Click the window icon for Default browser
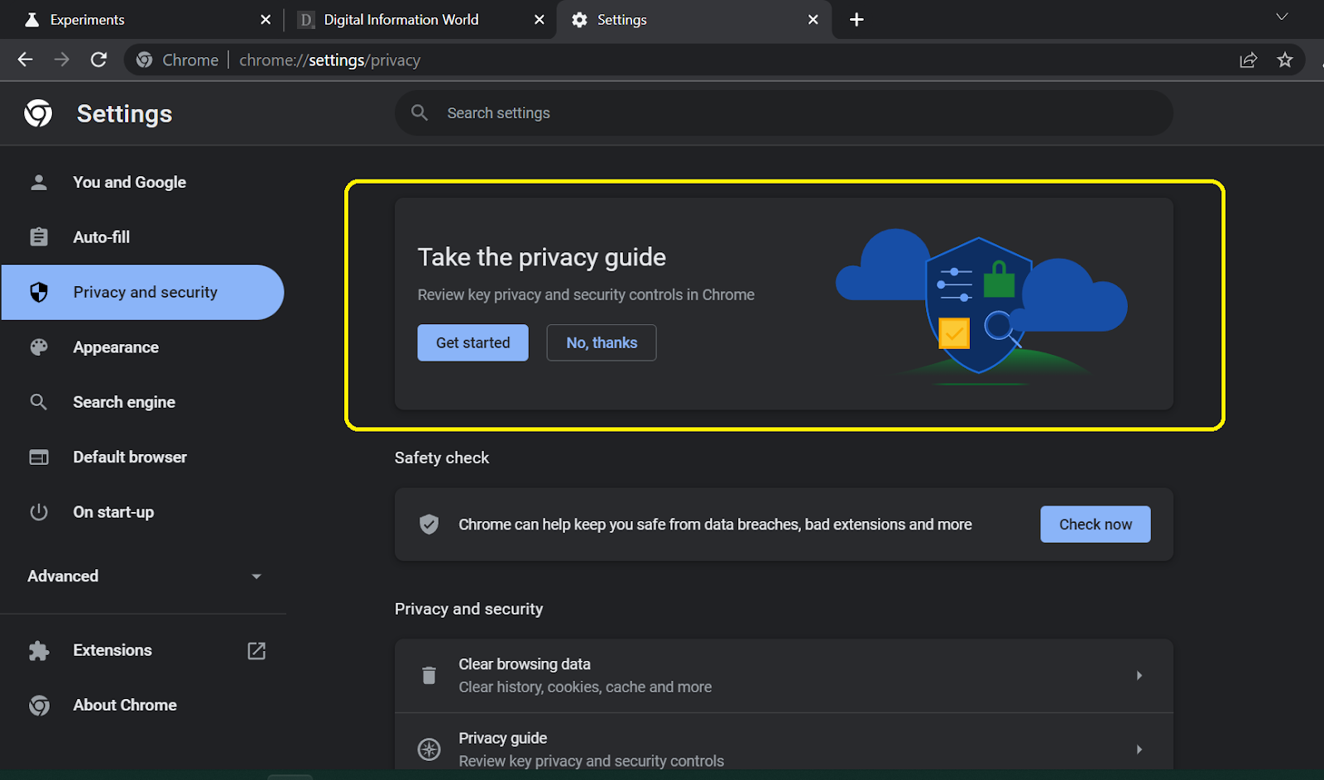 [x=39, y=457]
